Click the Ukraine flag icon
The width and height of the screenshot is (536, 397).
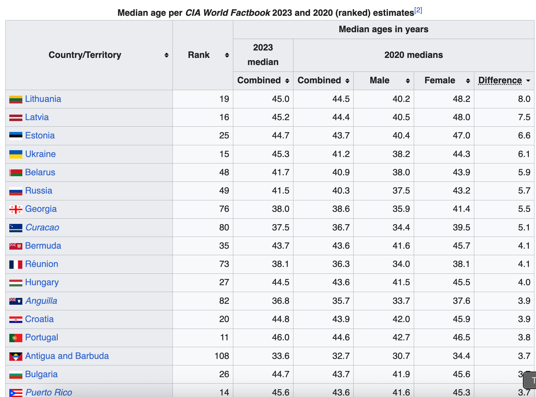point(16,154)
